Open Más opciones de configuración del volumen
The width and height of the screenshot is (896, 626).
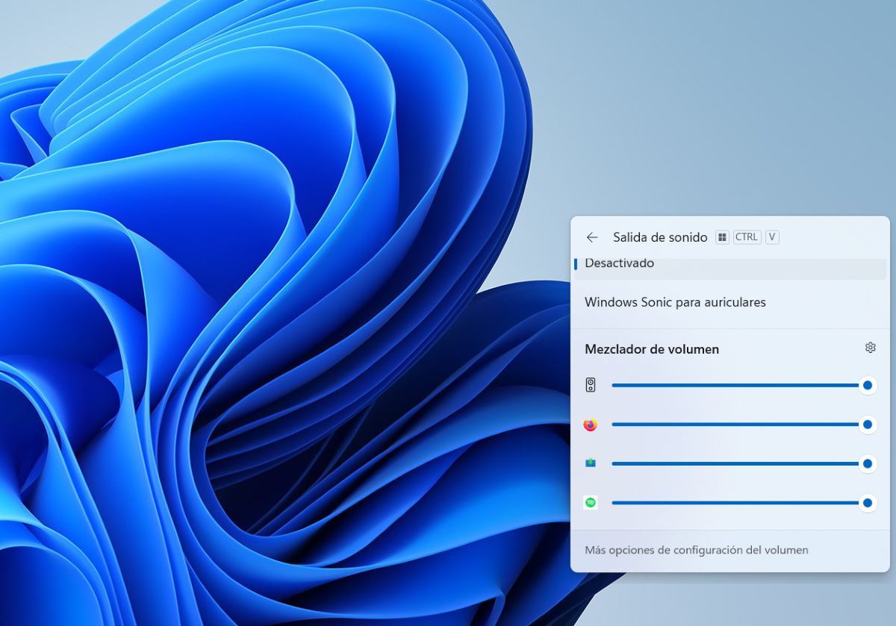(696, 550)
